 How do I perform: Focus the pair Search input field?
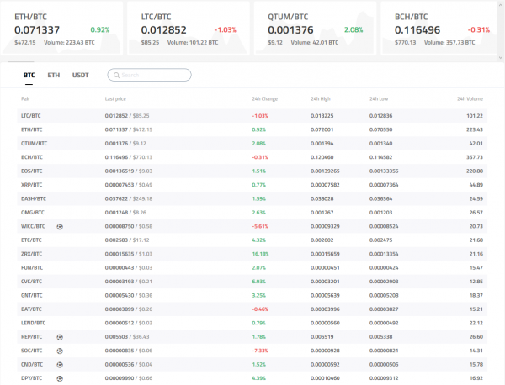pyautogui.click(x=149, y=75)
